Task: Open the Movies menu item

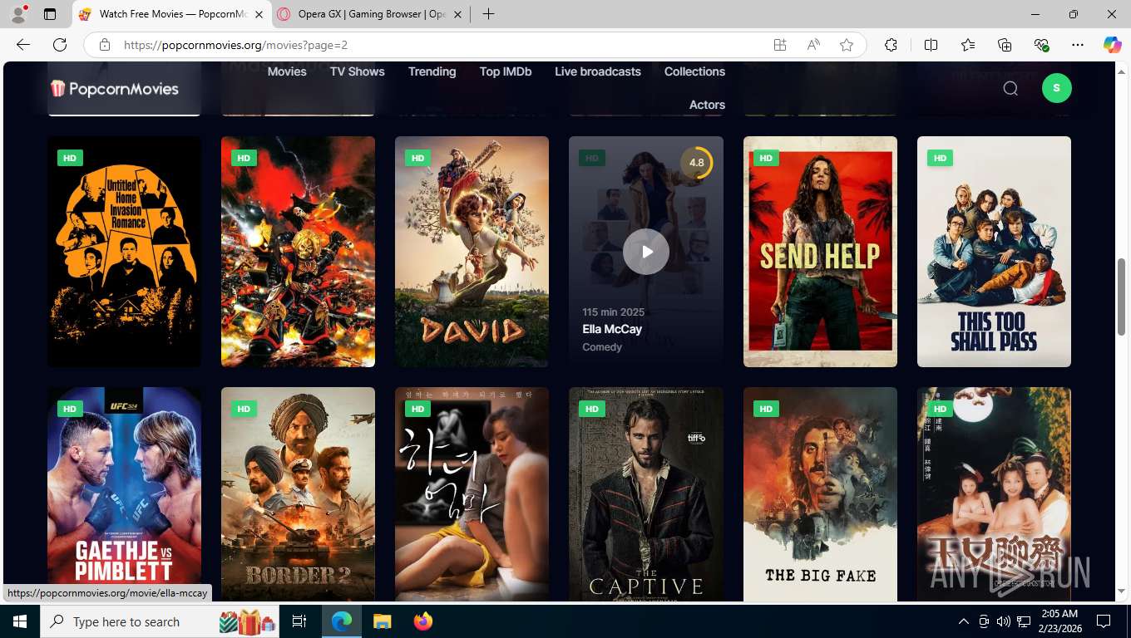Action: coord(287,71)
